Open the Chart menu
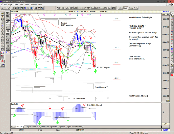The height and width of the screenshot is (134, 174). point(16,4)
